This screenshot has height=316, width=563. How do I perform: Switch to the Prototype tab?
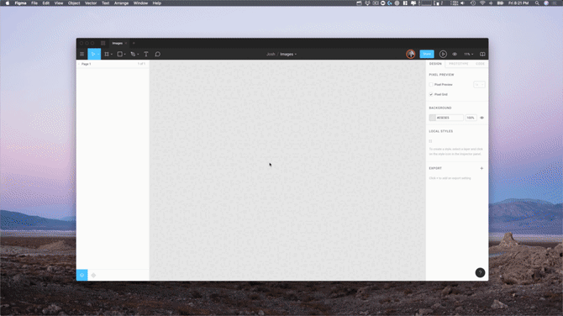click(459, 64)
